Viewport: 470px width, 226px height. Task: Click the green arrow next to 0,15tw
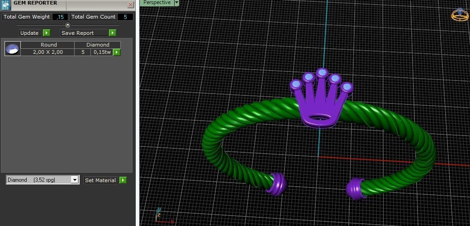pyautogui.click(x=117, y=52)
